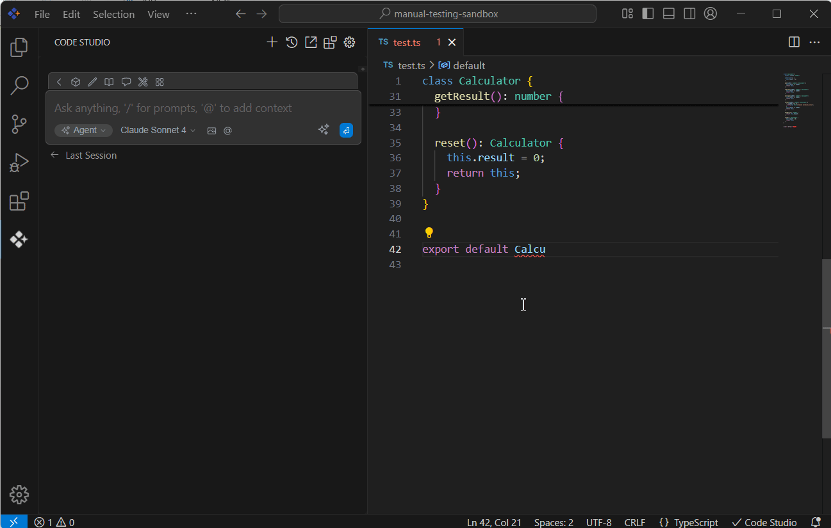
Task: Toggle the primary side bar visibility
Action: coord(648,14)
